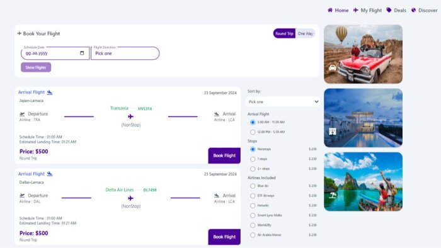Viewport: 441px width, 248px height.
Task: Click Airlines Included heading
Action: point(261,178)
